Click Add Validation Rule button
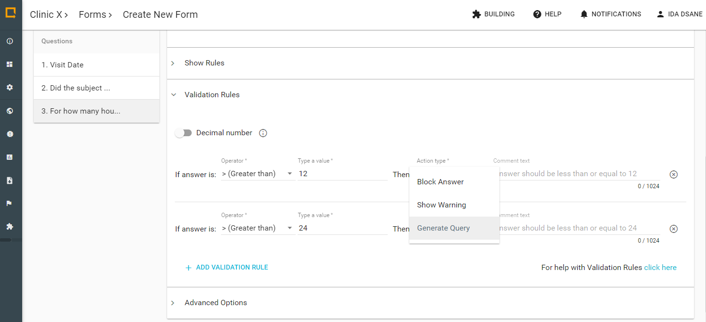 coord(227,268)
